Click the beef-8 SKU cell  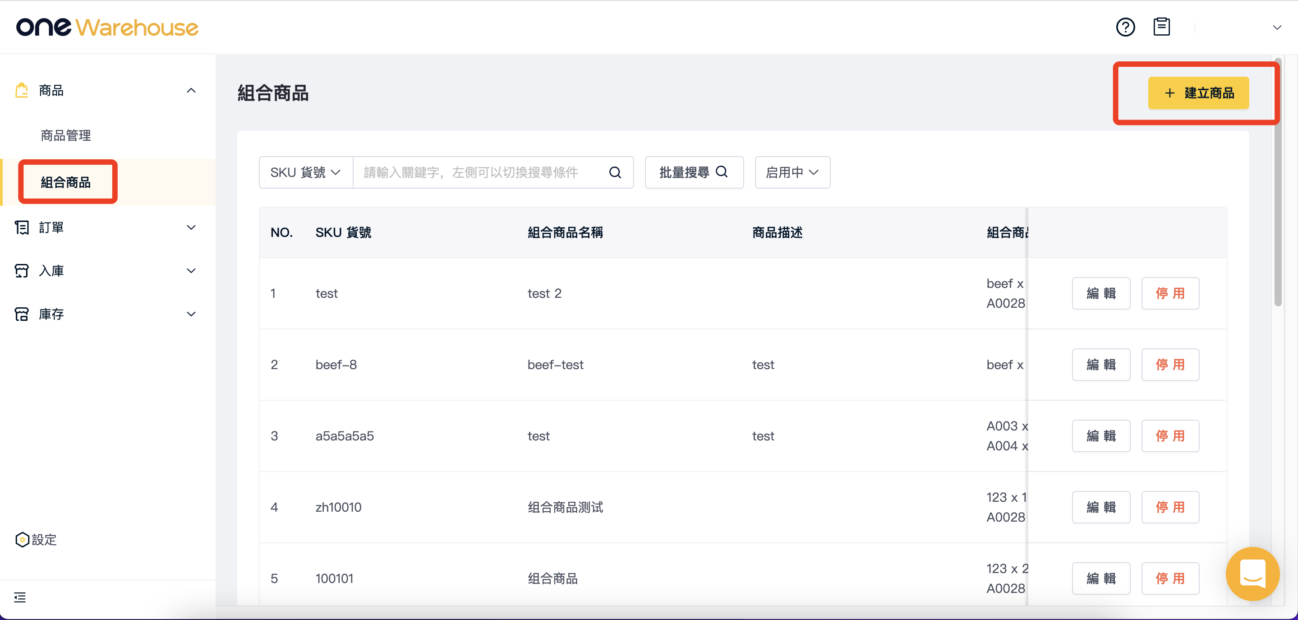pos(336,365)
